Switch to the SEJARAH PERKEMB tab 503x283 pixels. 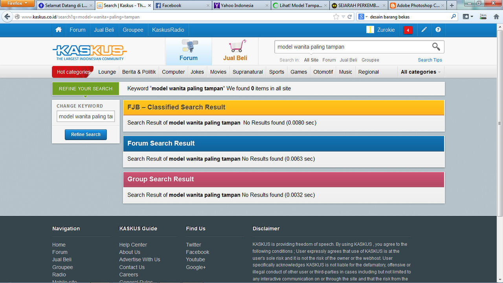358,6
